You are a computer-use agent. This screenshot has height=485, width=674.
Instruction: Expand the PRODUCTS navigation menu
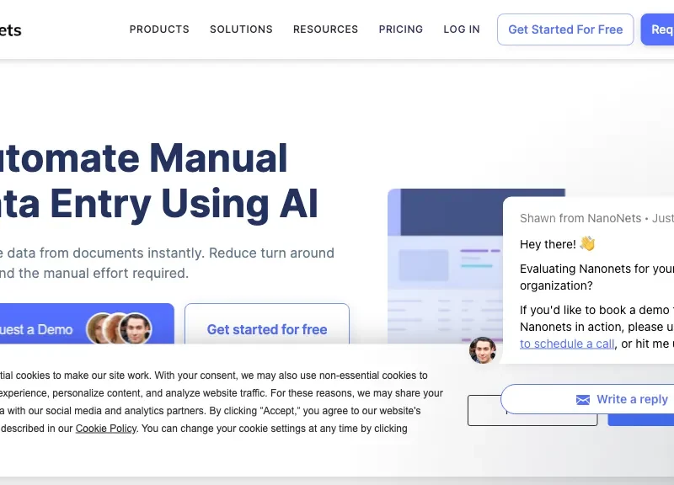159,29
